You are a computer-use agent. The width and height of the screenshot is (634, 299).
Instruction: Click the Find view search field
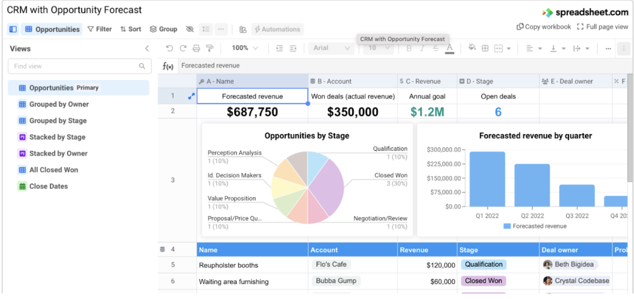click(x=79, y=66)
